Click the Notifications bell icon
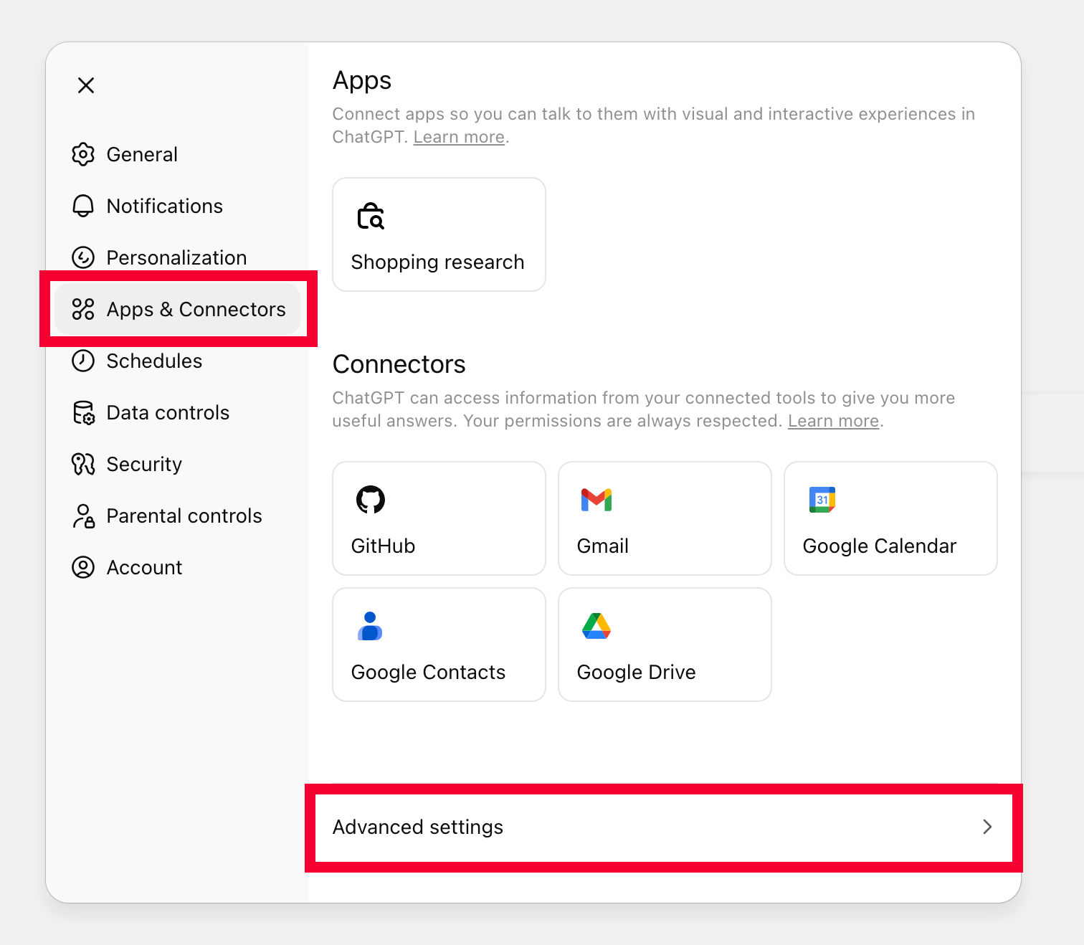The image size is (1084, 945). click(x=83, y=206)
